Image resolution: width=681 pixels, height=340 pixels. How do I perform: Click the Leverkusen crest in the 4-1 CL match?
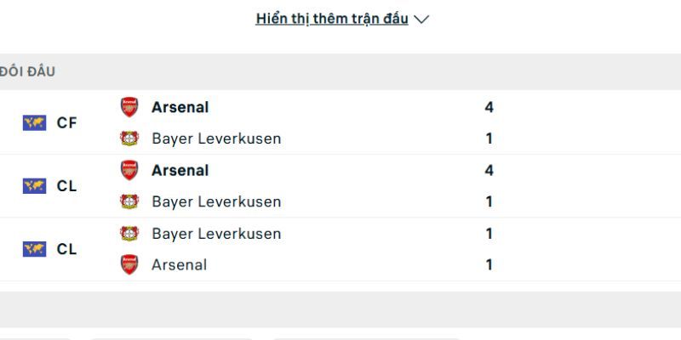[x=129, y=201]
